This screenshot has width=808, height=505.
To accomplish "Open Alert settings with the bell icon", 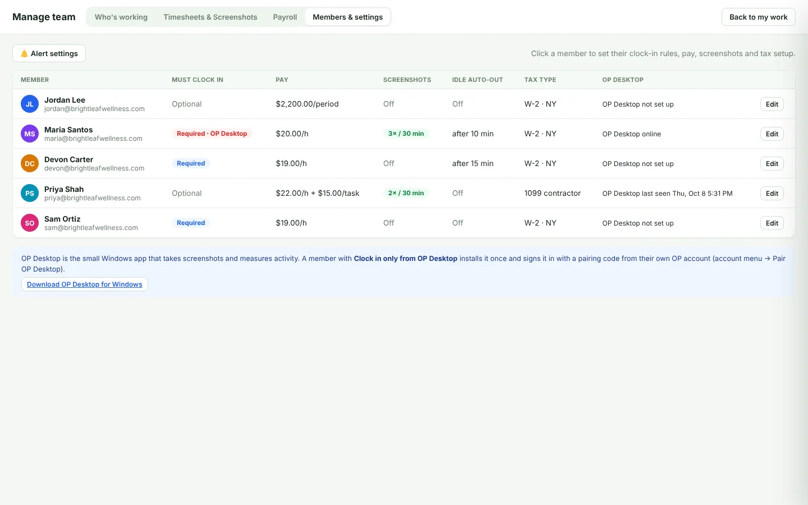I will click(x=49, y=53).
